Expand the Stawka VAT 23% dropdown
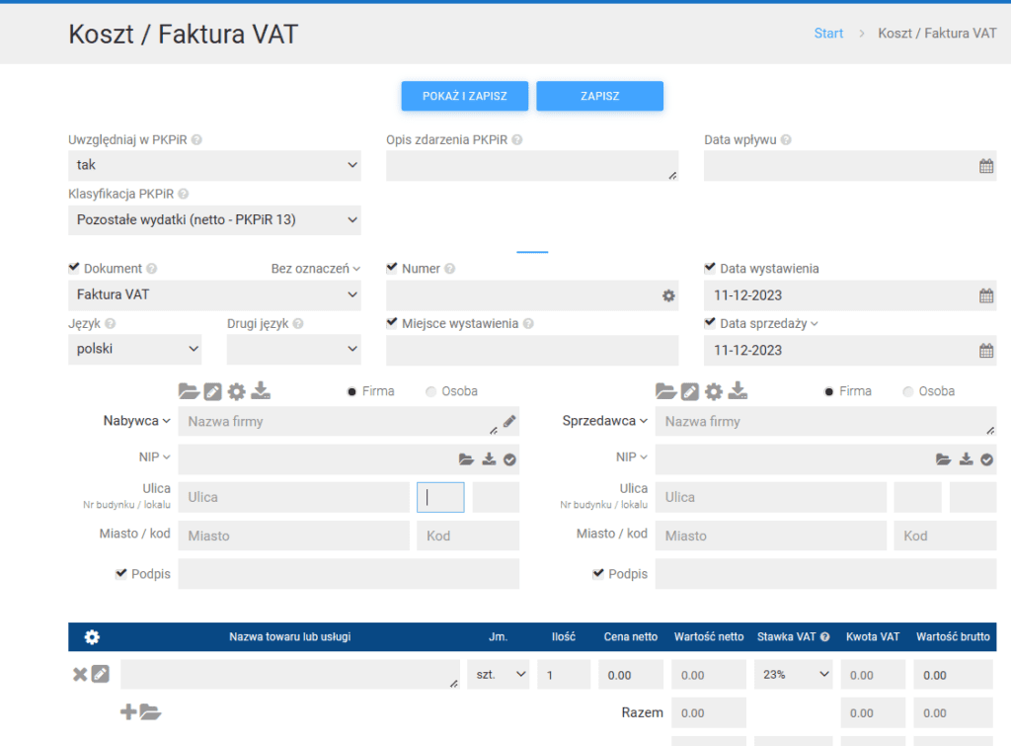Screen dimensions: 1011x746 (x=795, y=675)
